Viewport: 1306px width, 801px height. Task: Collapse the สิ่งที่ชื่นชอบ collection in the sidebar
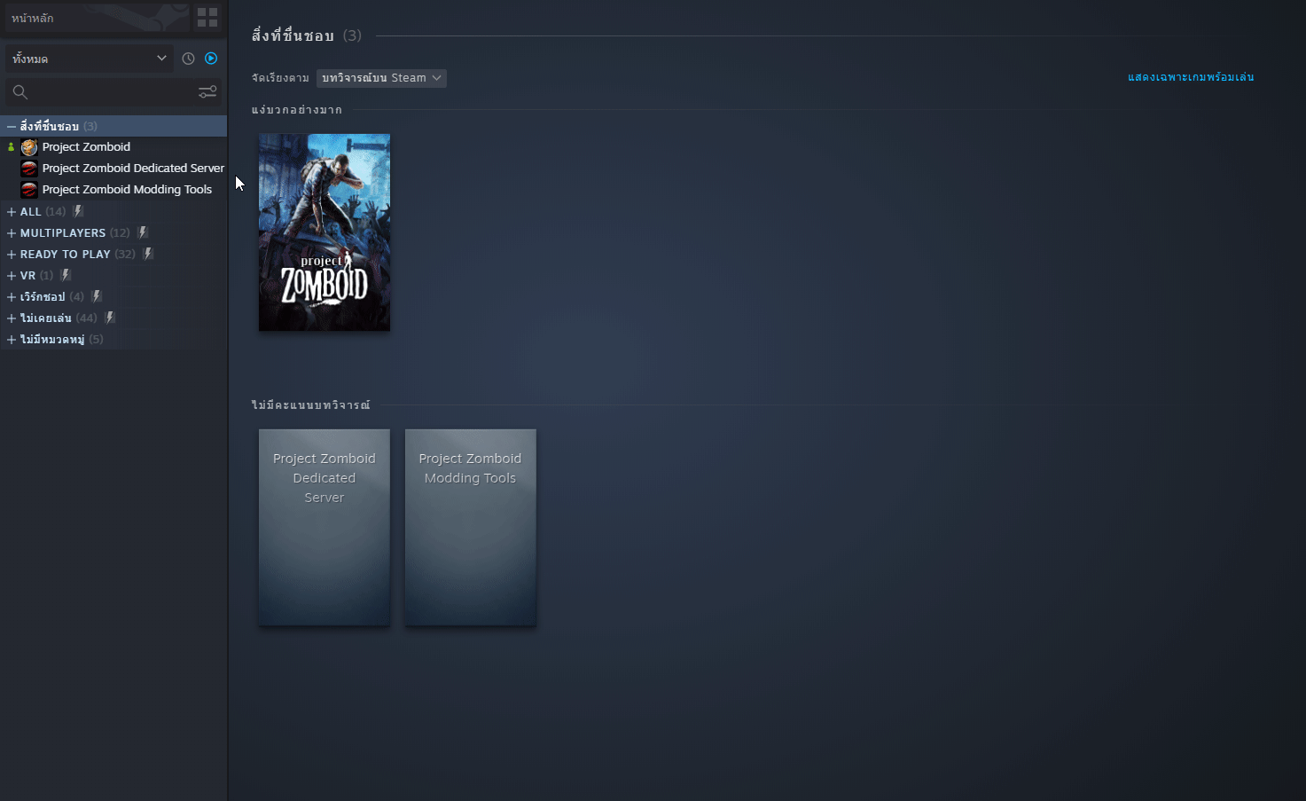tap(12, 127)
